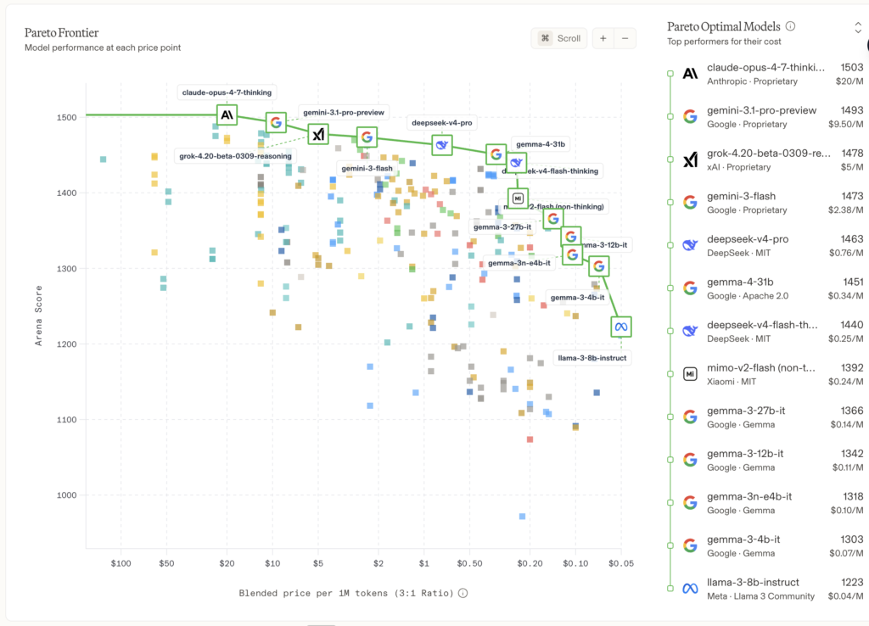Select grok-4.20-beta-0309-reasoning chart label
Viewport: 869px width, 626px height.
coord(235,156)
